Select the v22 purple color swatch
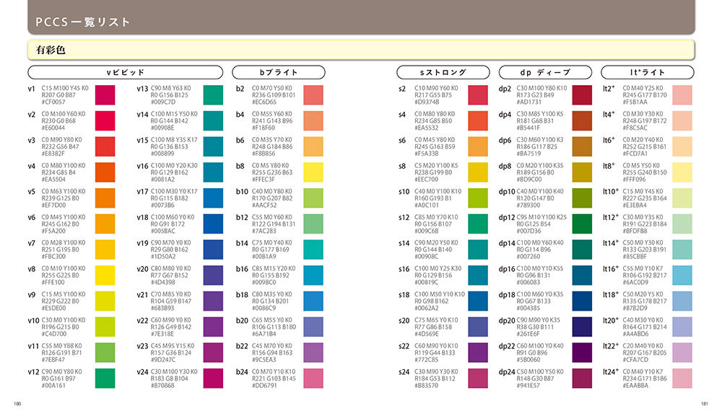Viewport: 722px width, 416px height. coord(213,326)
